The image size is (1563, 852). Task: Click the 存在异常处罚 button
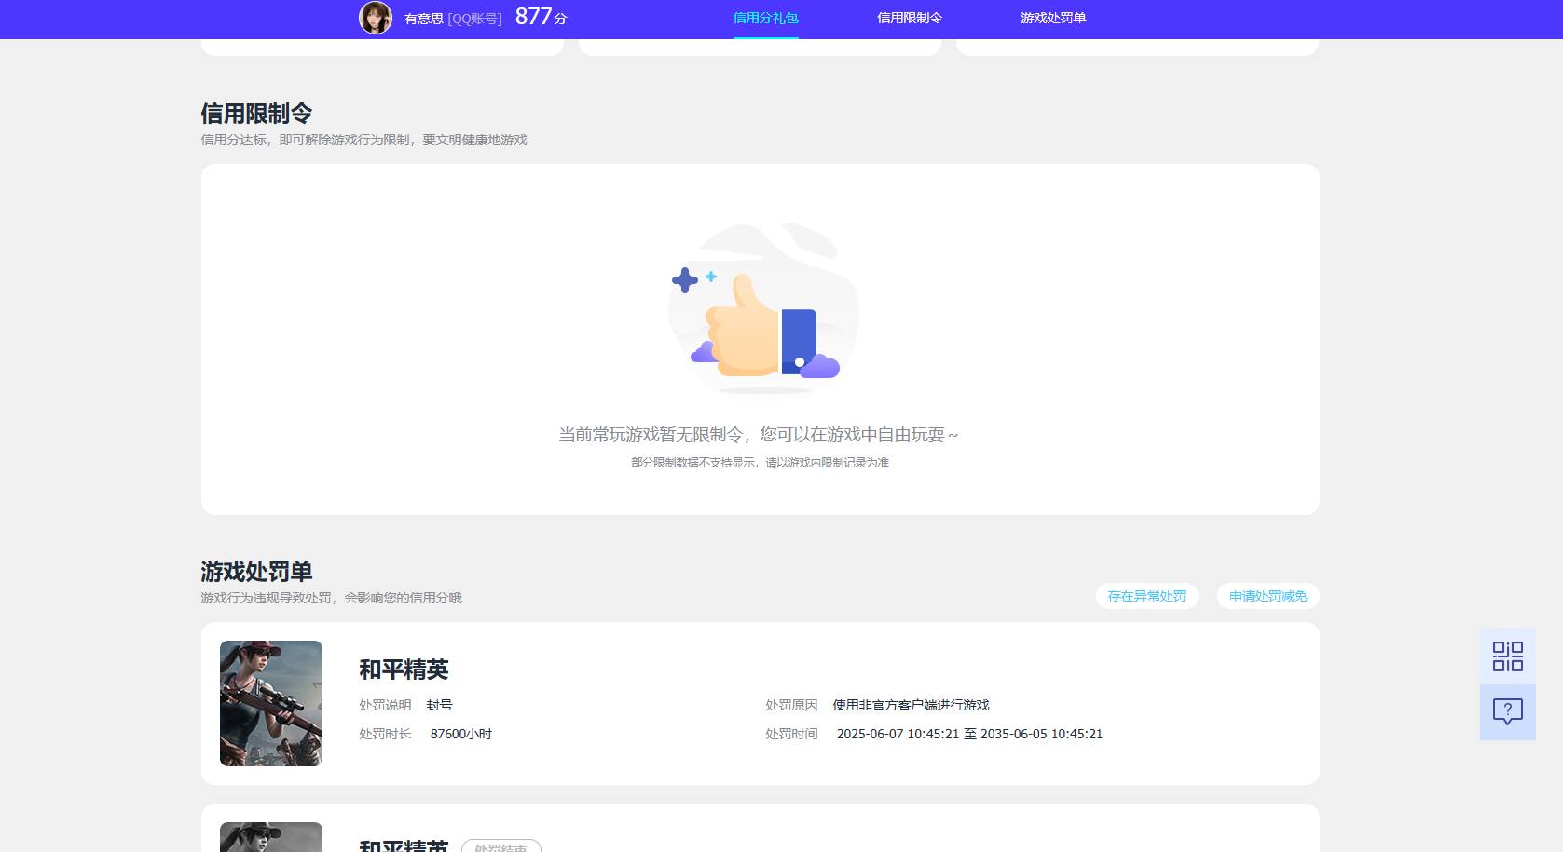pyautogui.click(x=1146, y=596)
